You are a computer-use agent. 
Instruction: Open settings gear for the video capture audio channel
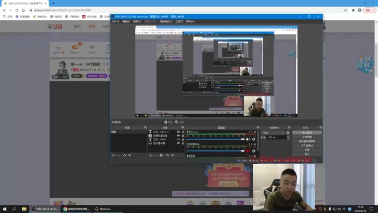point(254,151)
